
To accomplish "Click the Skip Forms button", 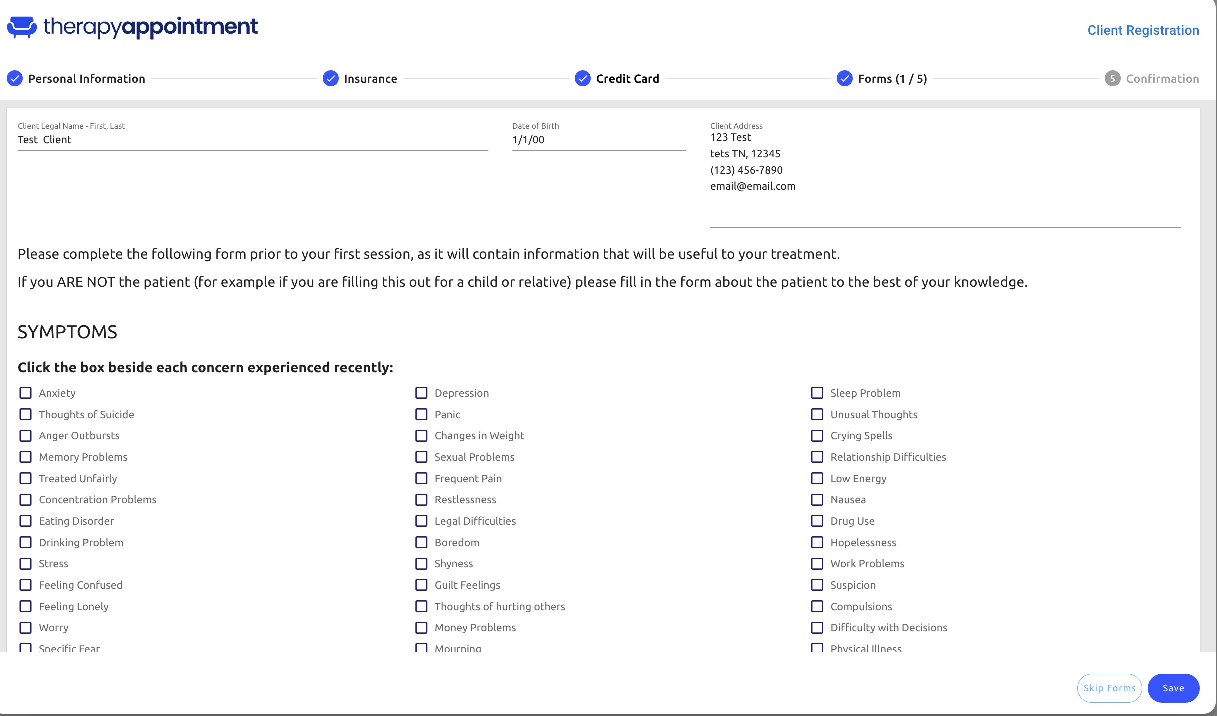I will coord(1109,688).
